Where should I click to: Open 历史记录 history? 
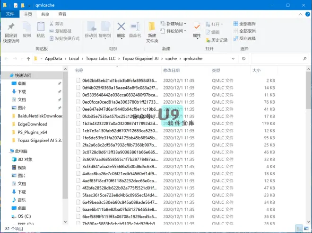(217, 40)
